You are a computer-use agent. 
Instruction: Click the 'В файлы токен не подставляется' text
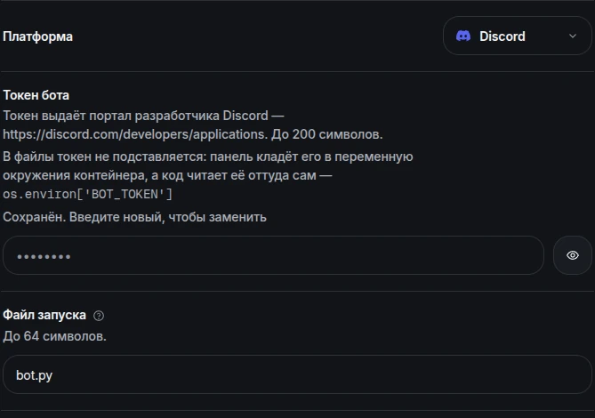105,157
